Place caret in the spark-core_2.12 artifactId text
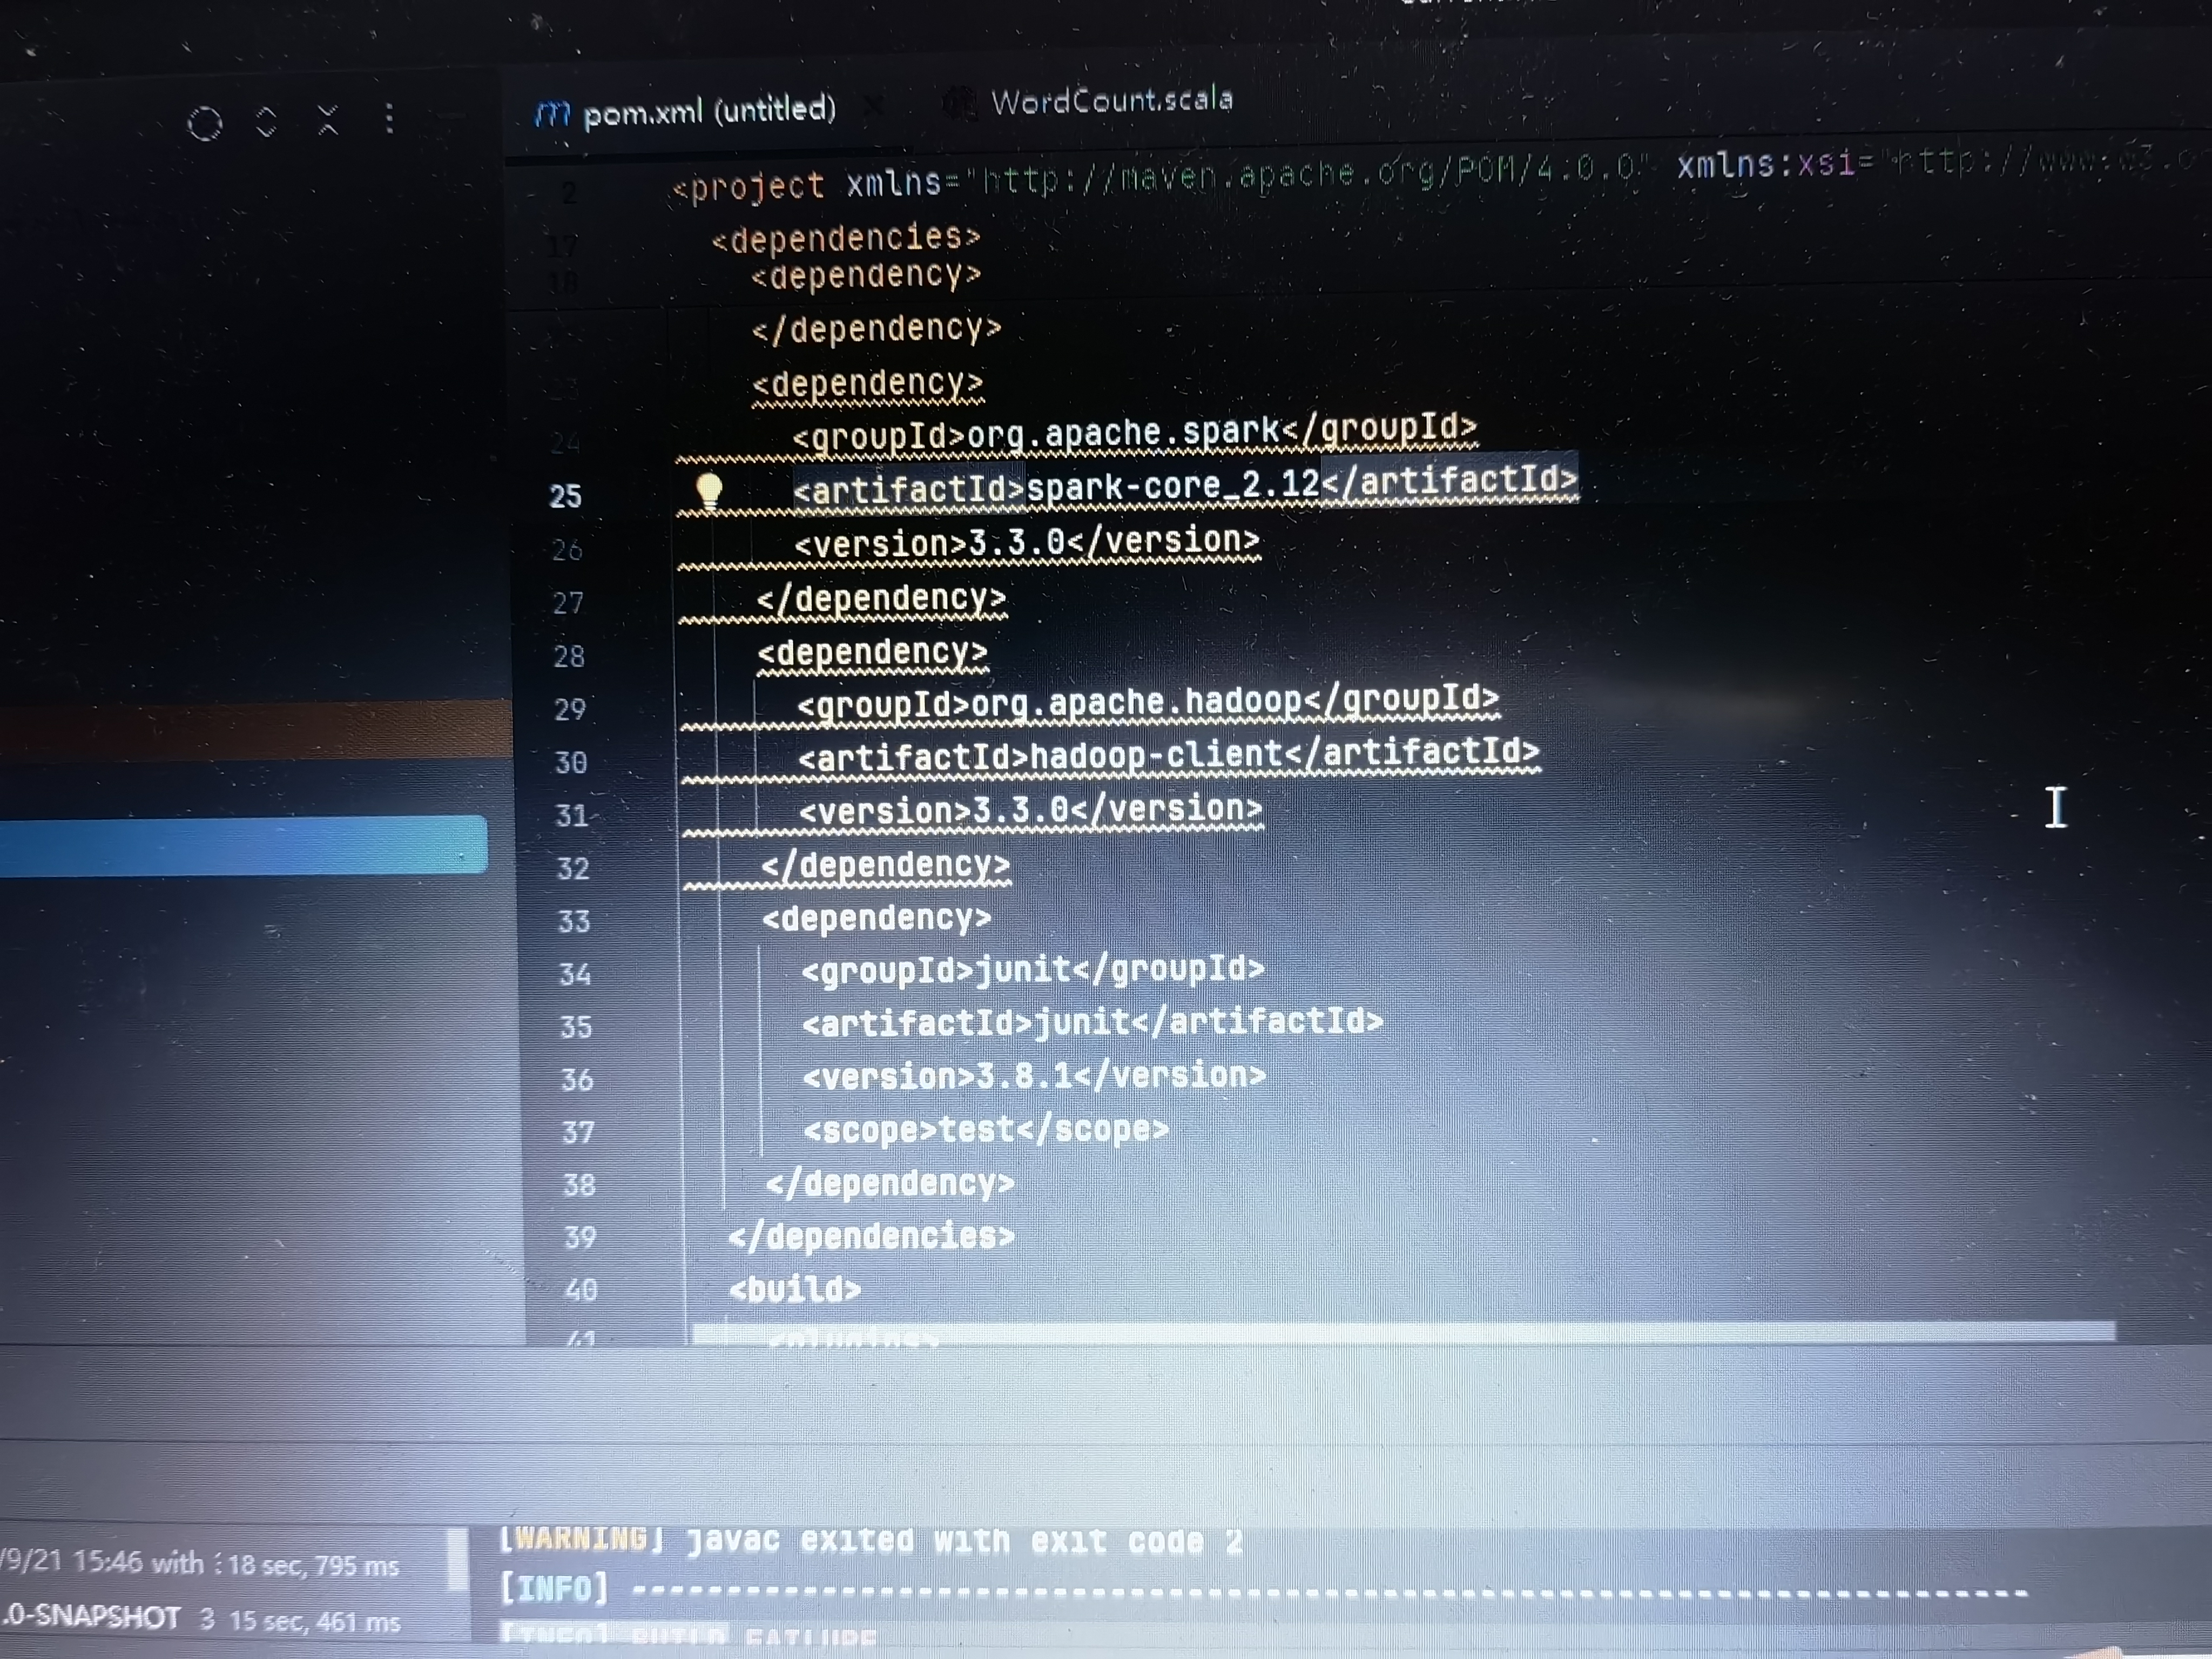Image resolution: width=2212 pixels, height=1659 pixels. 1172,485
